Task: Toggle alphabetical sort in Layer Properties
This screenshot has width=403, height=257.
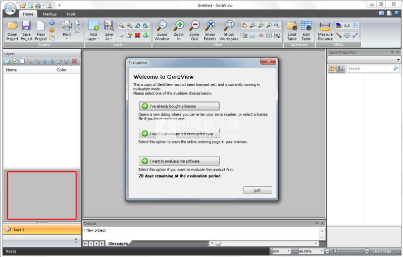Action: [340, 69]
